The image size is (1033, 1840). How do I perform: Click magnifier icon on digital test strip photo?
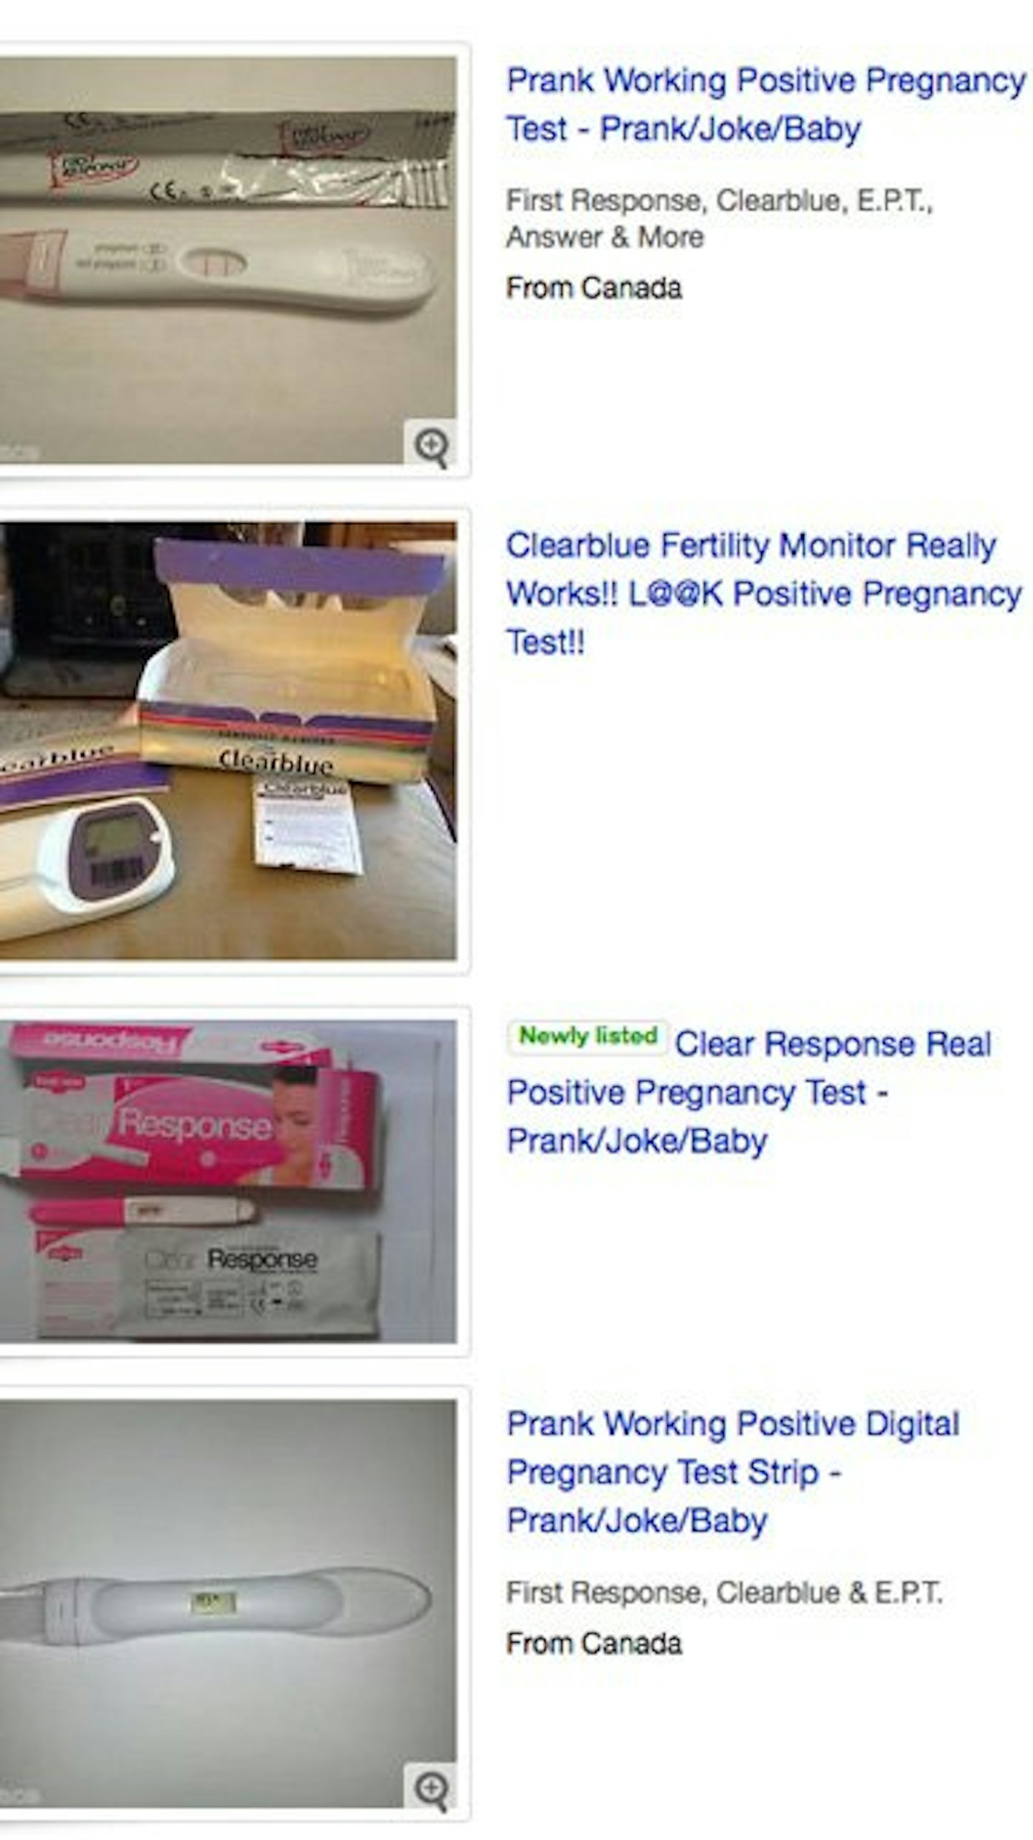coord(430,1784)
